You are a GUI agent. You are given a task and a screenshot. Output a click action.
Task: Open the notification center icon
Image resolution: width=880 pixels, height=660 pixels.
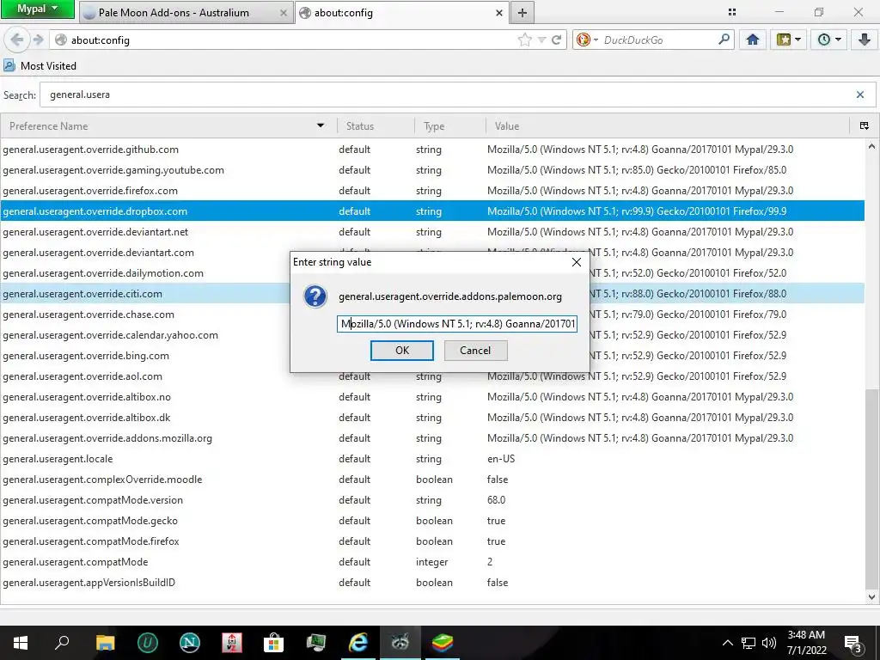click(x=853, y=643)
